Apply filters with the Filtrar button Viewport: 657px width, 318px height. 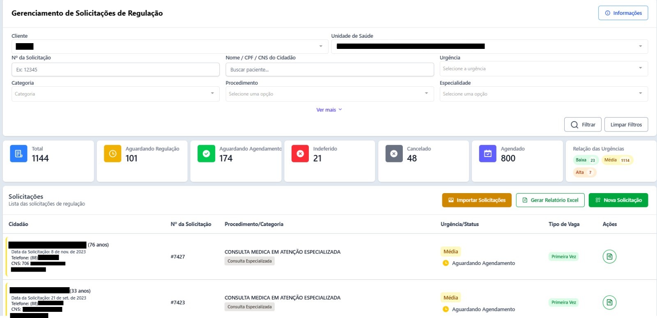pos(583,124)
